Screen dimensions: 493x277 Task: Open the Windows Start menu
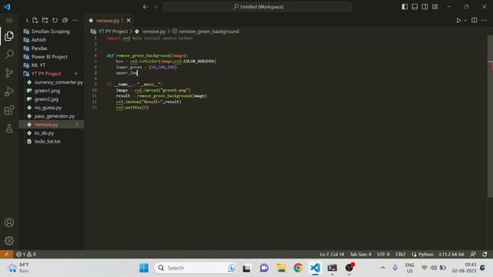144,268
